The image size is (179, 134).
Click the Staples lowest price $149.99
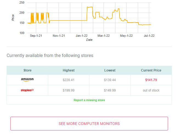110,90
